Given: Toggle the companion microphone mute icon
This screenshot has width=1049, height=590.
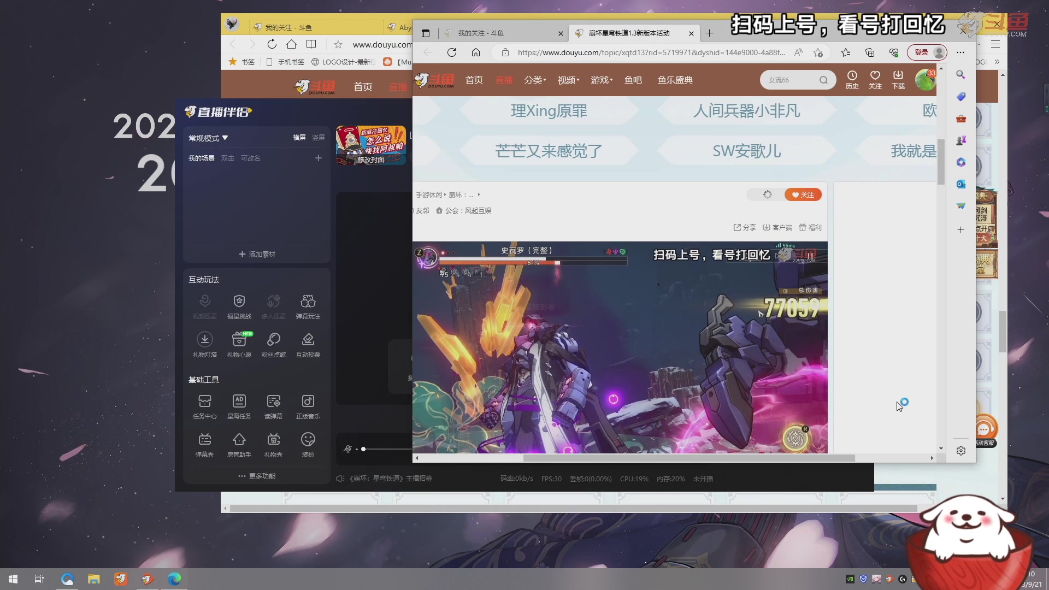Looking at the screenshot, I should tap(348, 449).
